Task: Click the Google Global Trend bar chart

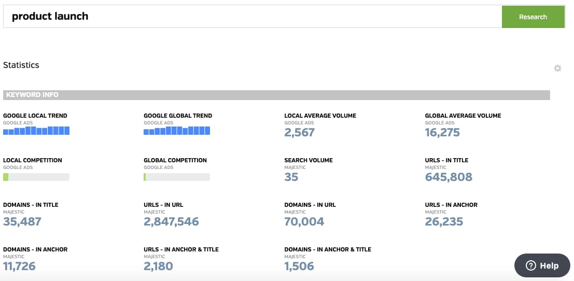Action: pos(177,131)
